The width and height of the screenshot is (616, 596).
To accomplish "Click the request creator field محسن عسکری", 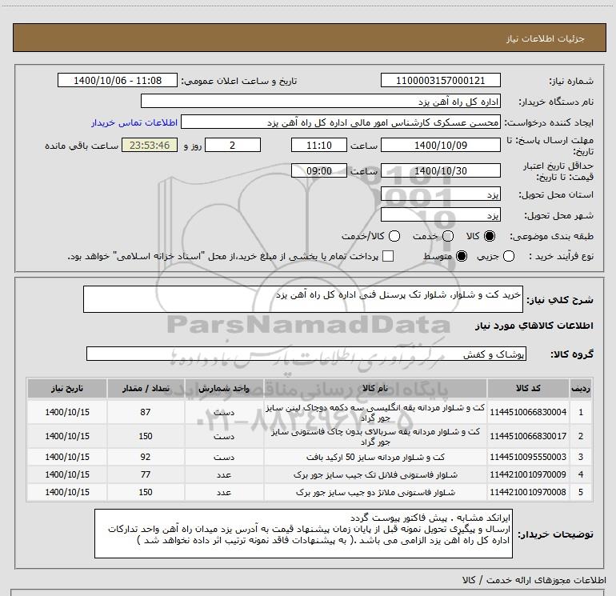I will [340, 122].
